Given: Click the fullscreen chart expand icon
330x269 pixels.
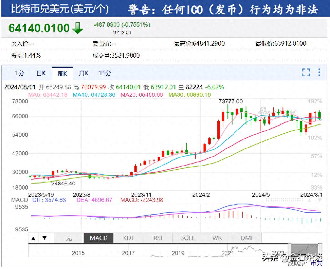Looking at the screenshot, I should tap(306, 73).
